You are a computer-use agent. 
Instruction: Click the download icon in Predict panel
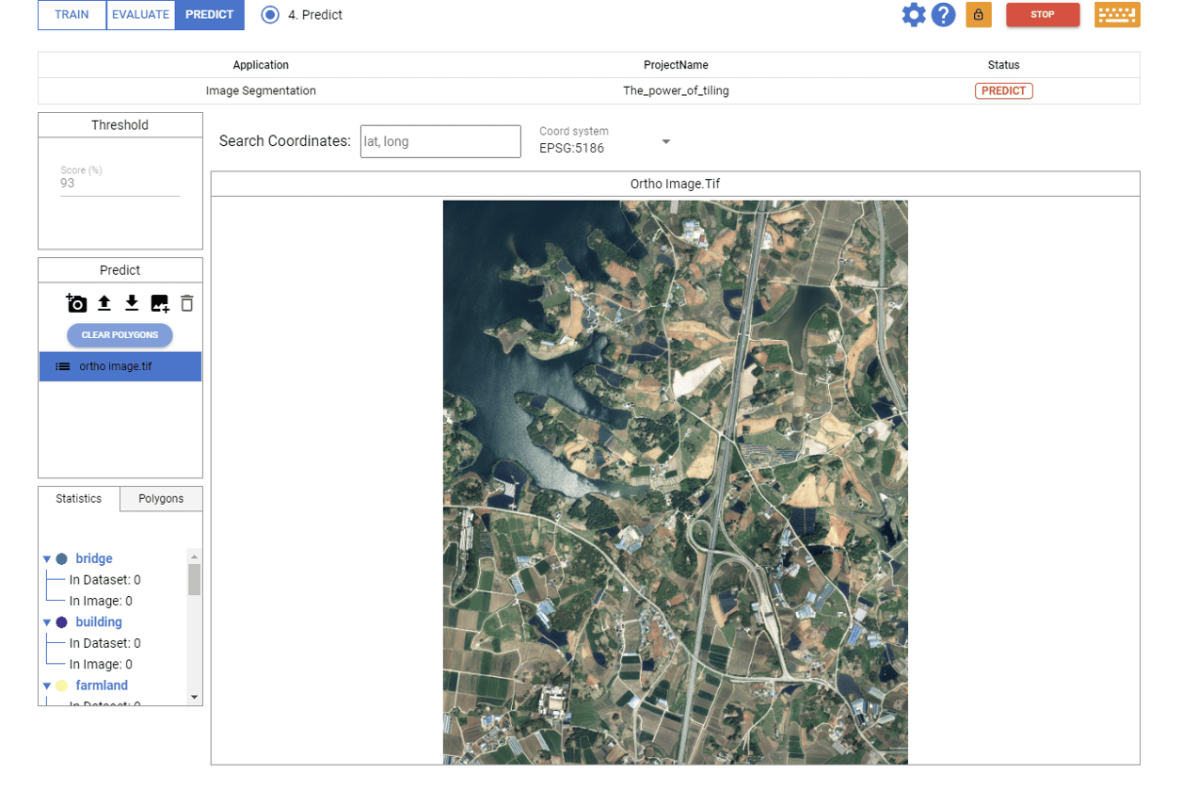pyautogui.click(x=132, y=303)
